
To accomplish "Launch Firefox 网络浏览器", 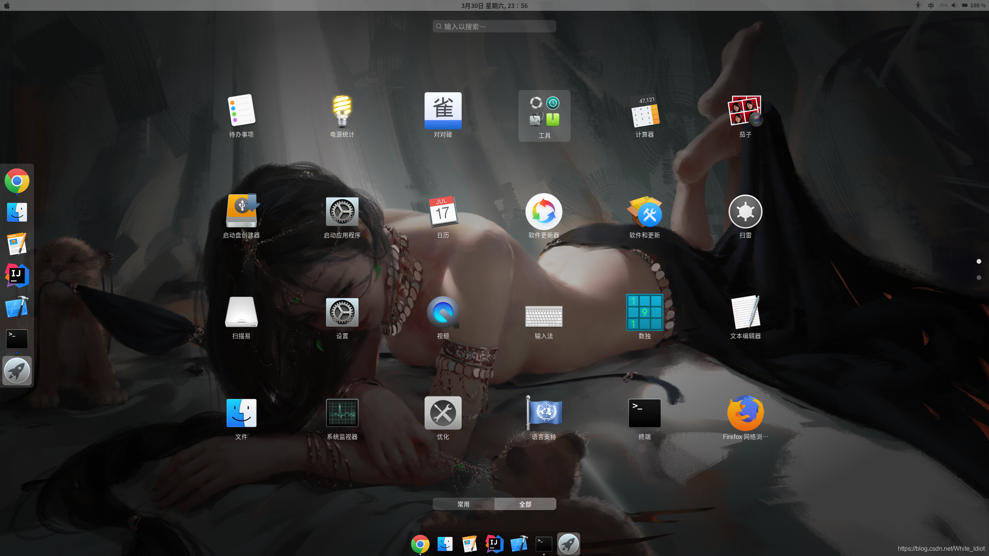I will [x=745, y=413].
